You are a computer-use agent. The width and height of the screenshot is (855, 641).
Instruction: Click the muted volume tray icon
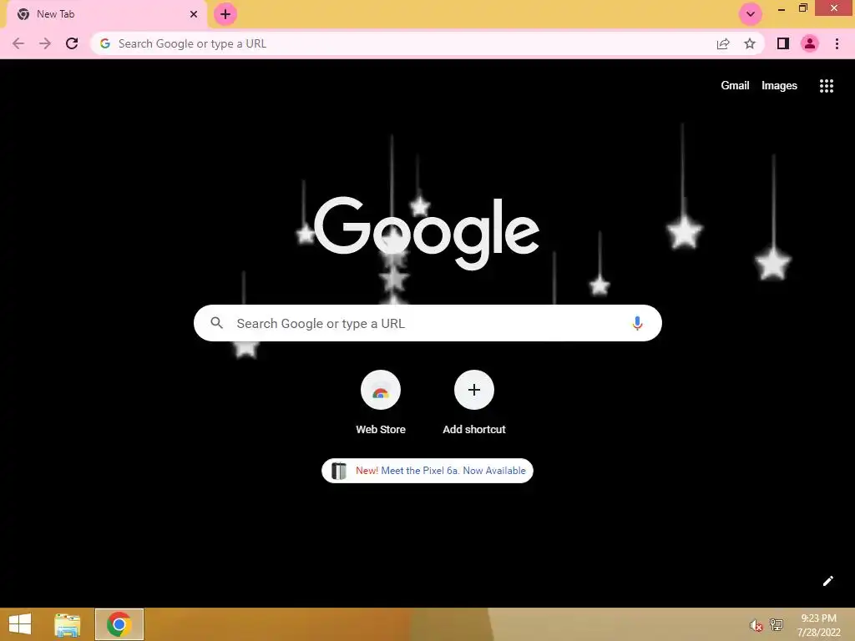click(756, 625)
